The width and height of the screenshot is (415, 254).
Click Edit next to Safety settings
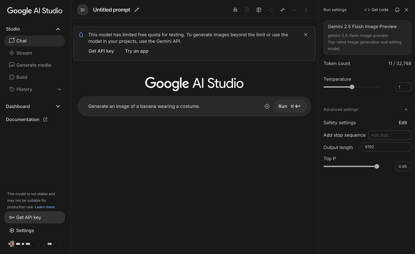403,123
